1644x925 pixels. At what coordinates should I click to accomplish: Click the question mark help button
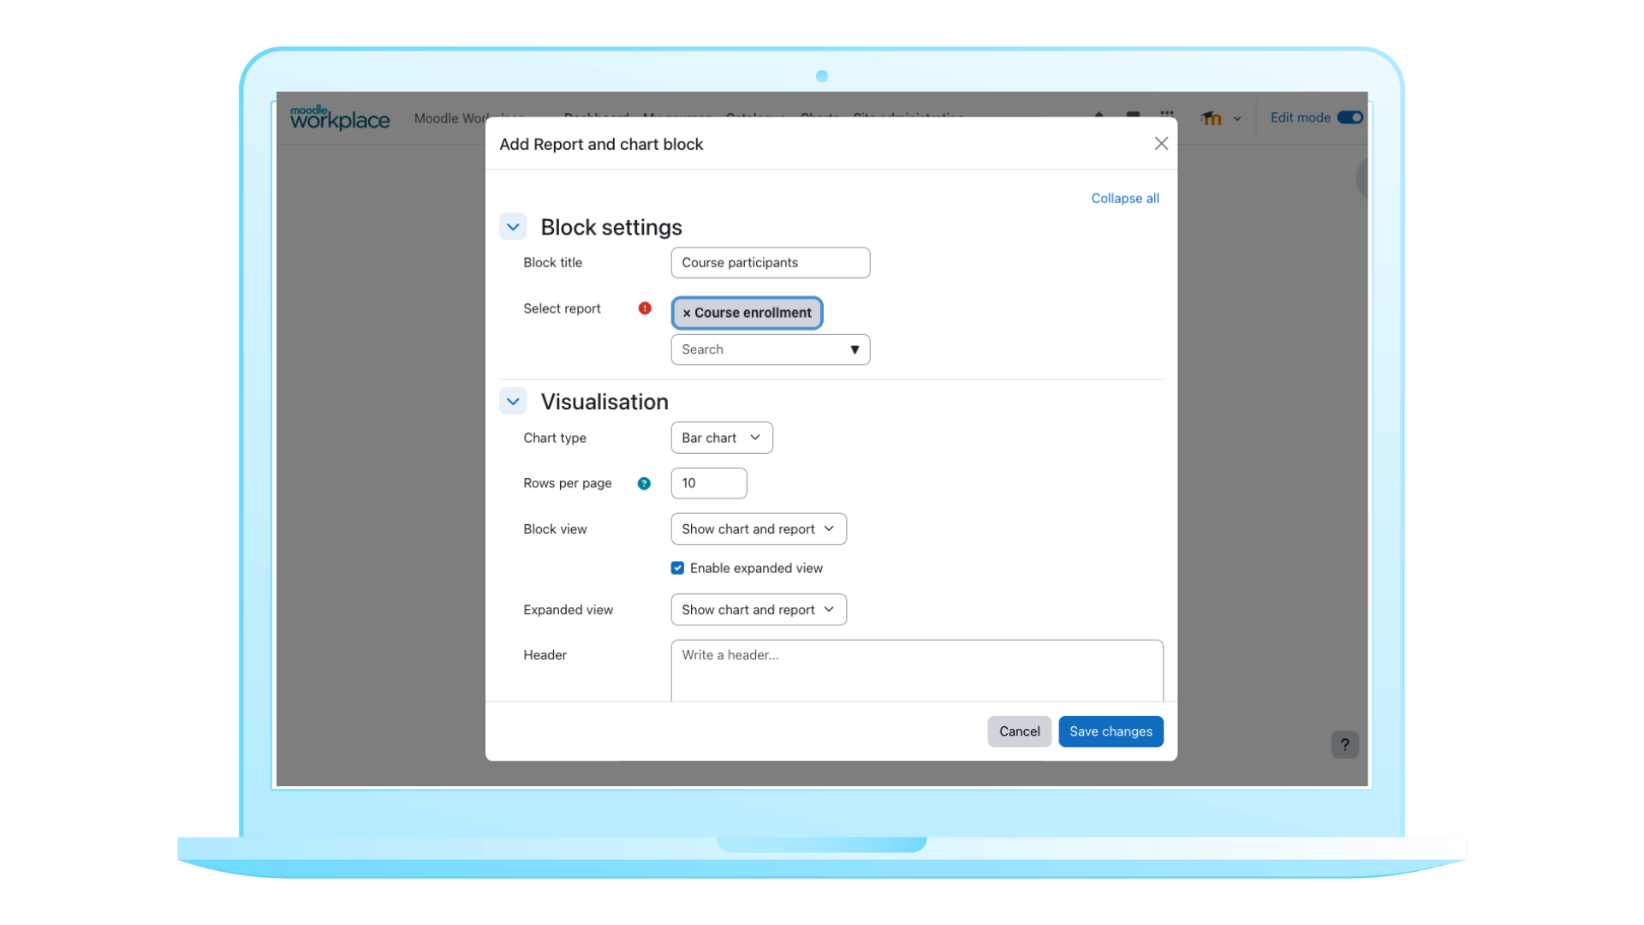click(x=1344, y=744)
